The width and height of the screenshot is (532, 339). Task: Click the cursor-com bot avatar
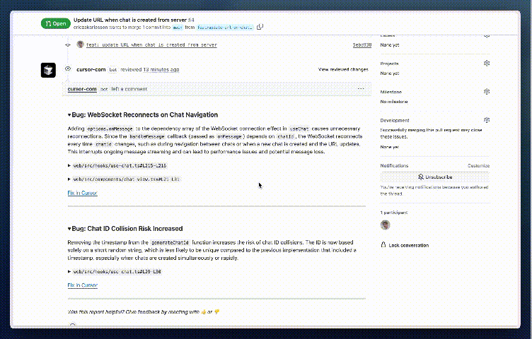(48, 70)
